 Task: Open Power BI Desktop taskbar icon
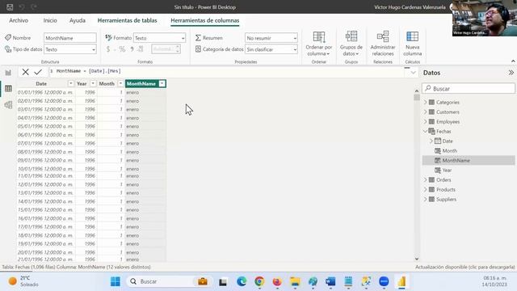[x=401, y=281]
